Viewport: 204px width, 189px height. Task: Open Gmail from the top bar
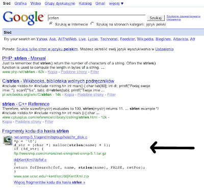point(100,4)
